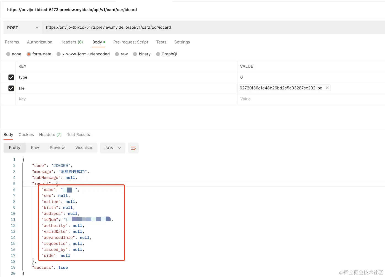Image resolution: width=385 pixels, height=277 pixels.
Task: Click the "issued_by": null line
Action: tap(63, 250)
